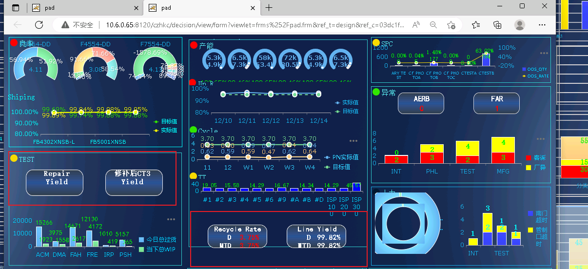Click the 15266 ACM bar
588x269 pixels.
click(39, 236)
